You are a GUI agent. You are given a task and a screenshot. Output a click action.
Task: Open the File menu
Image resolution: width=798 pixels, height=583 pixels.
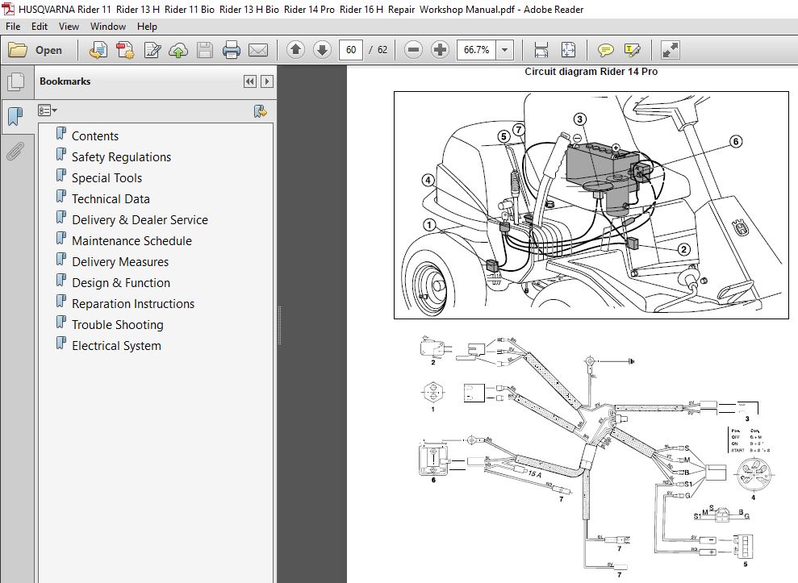(x=13, y=27)
